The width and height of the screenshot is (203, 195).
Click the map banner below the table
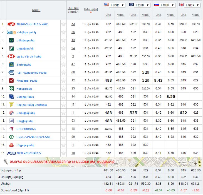pos(139,162)
